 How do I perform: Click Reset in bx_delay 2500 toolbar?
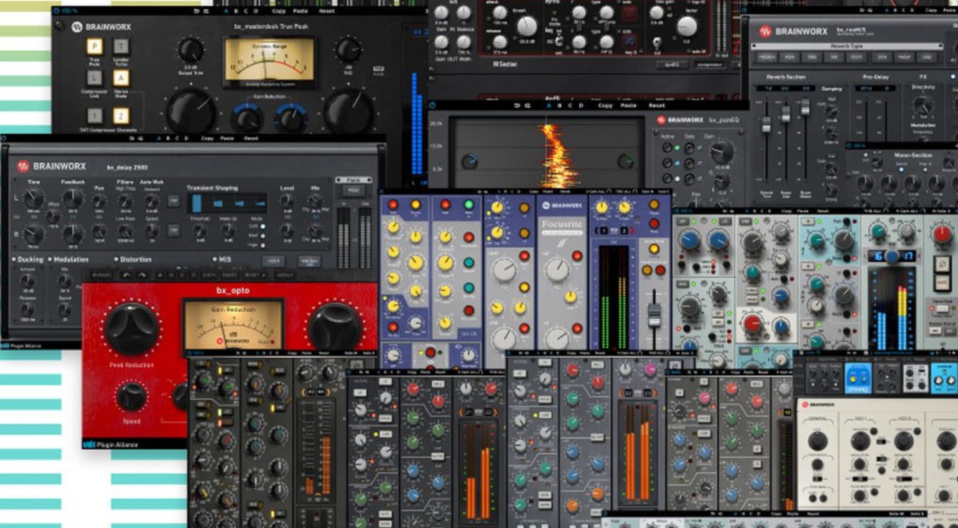point(251,139)
